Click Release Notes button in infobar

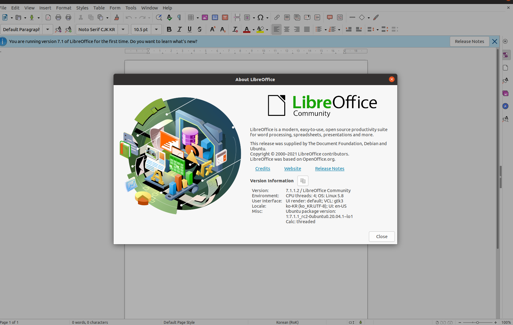(470, 41)
